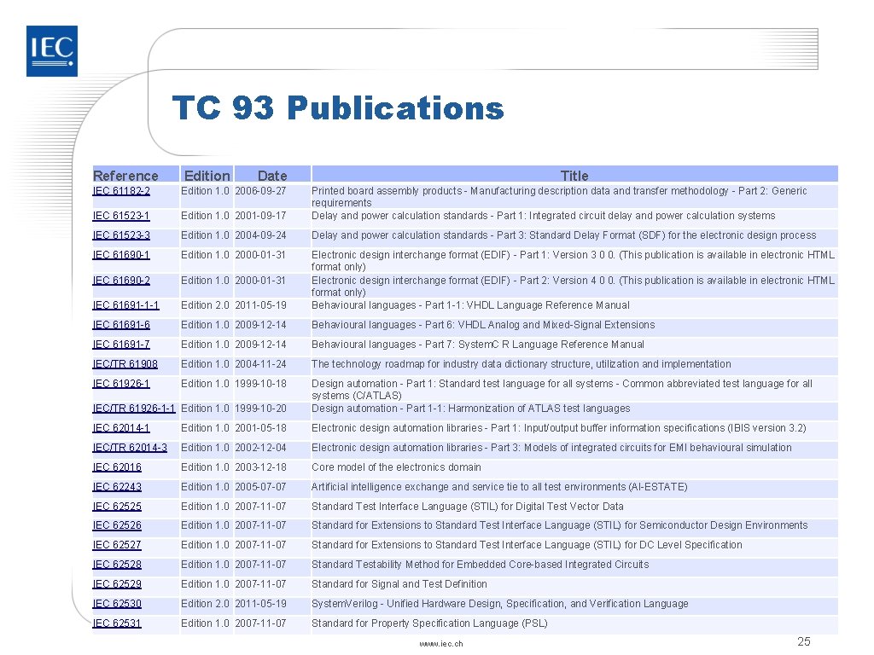
Task: Click the VHDL Language Reference Manual title
Action: (x=470, y=306)
